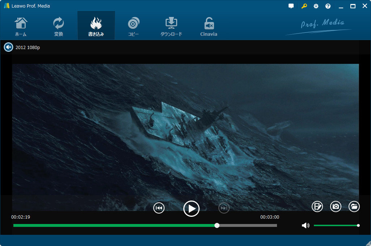
Task: Click the current time 00:02:19
Action: (21, 217)
